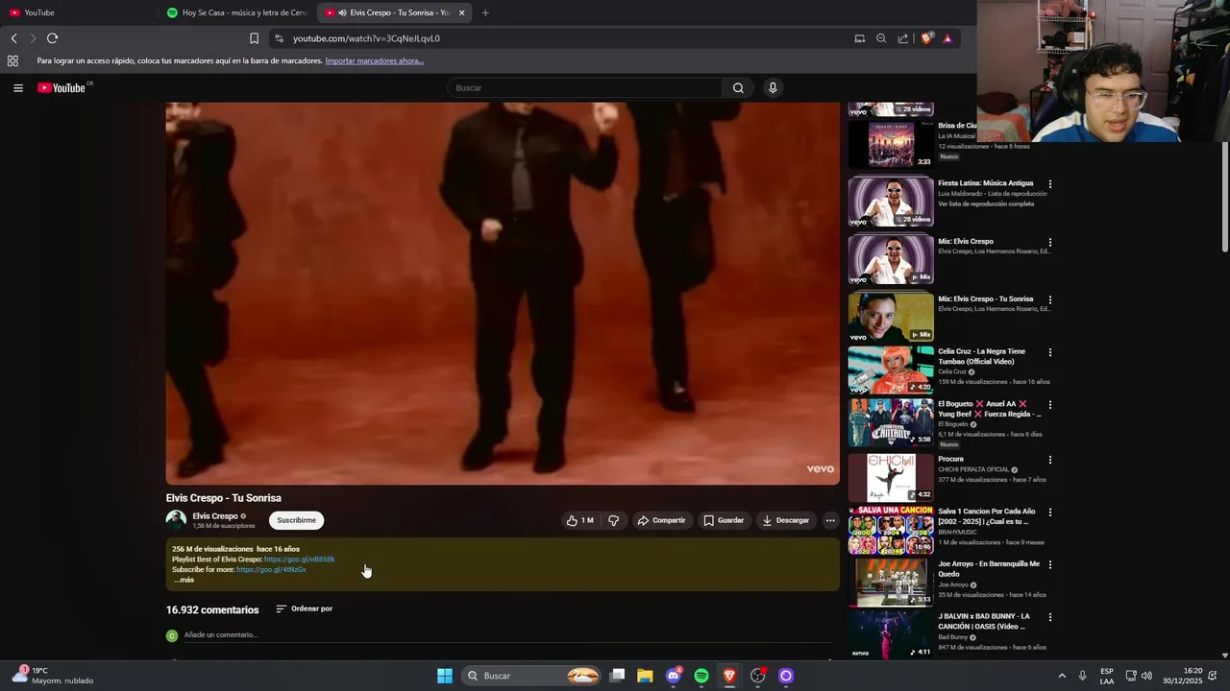Like the Elvis Crespo video

click(x=579, y=520)
